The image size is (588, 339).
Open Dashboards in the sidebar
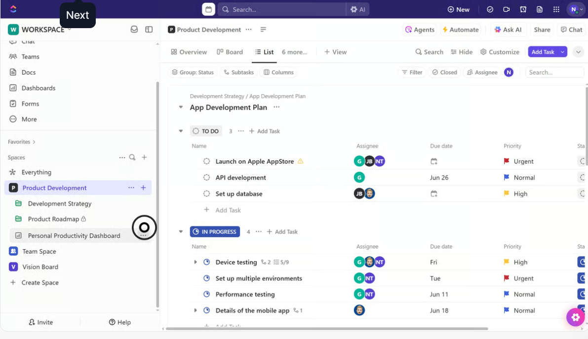pyautogui.click(x=38, y=88)
